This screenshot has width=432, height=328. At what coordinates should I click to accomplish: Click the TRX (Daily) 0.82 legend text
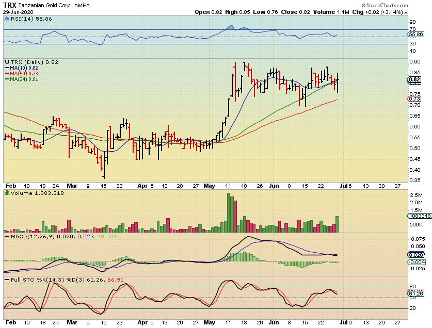tap(35, 62)
